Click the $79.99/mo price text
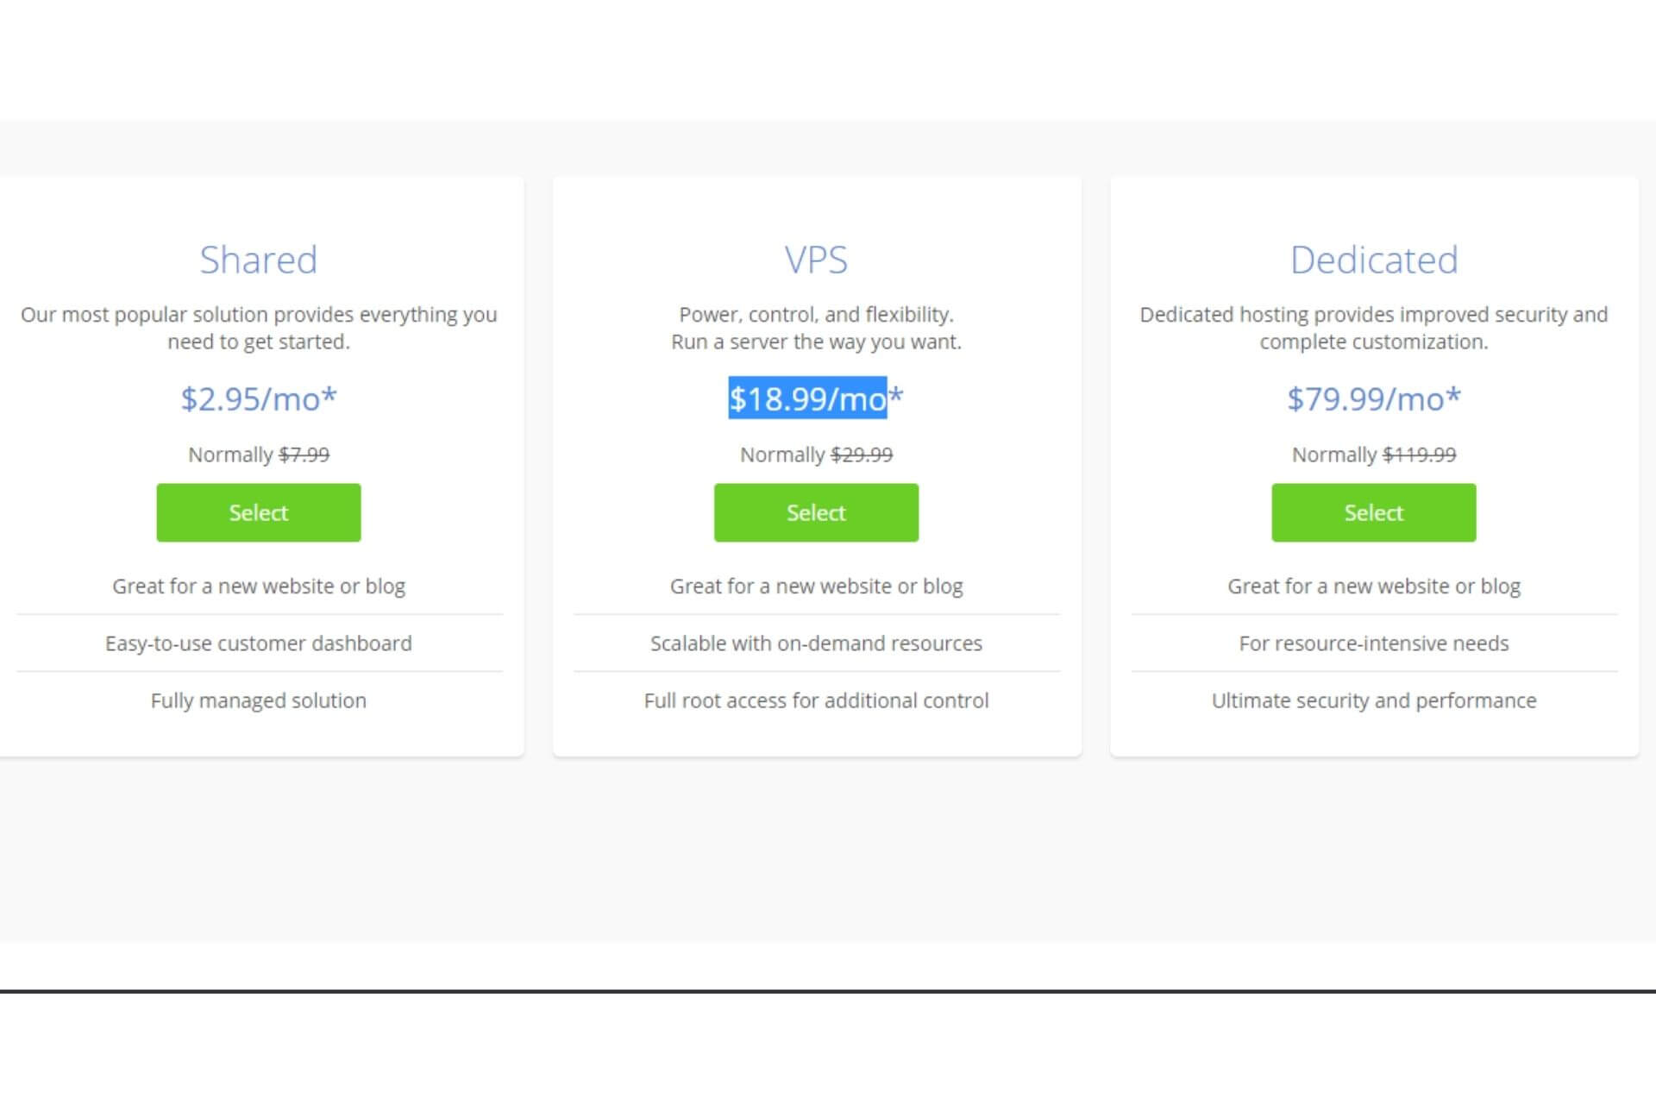This screenshot has width=1656, height=1104. 1373,398
